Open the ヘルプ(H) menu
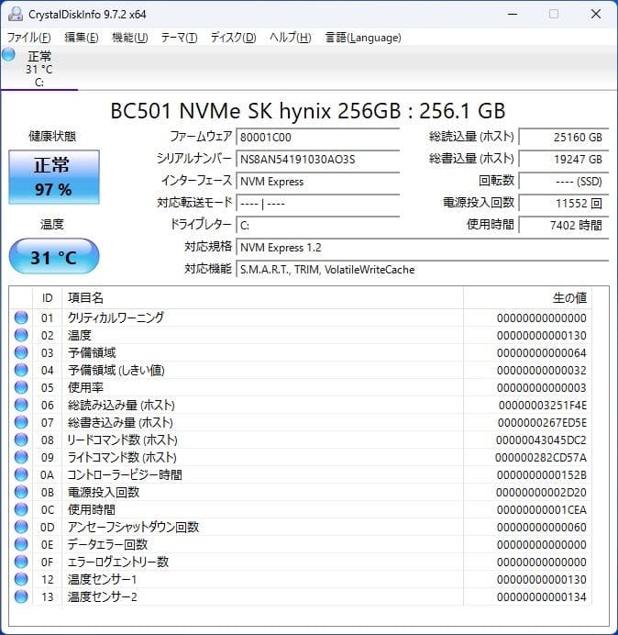 tap(290, 38)
